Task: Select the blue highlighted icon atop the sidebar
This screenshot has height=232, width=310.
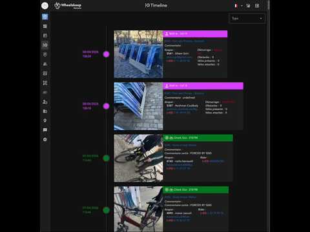Action: pyautogui.click(x=45, y=17)
